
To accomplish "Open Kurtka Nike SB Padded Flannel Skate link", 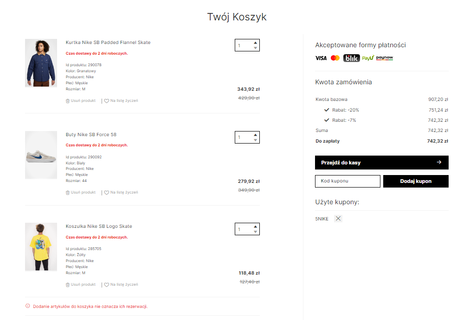I will coord(108,43).
